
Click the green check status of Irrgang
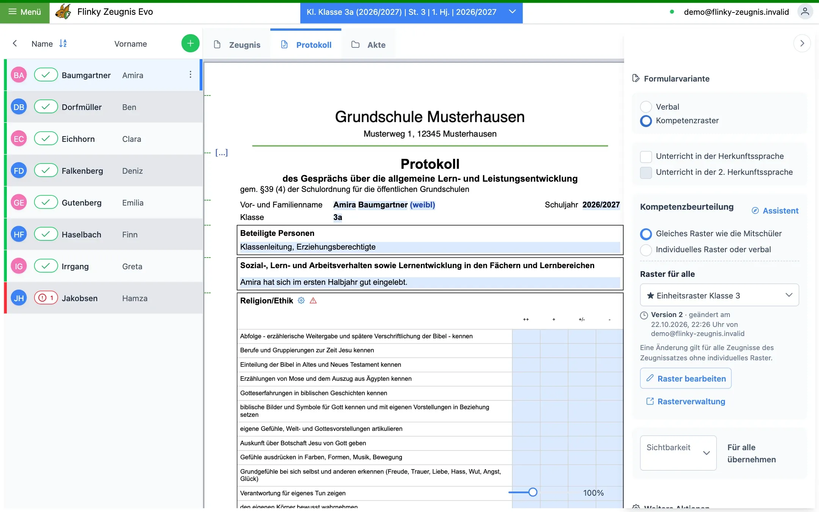click(x=46, y=266)
